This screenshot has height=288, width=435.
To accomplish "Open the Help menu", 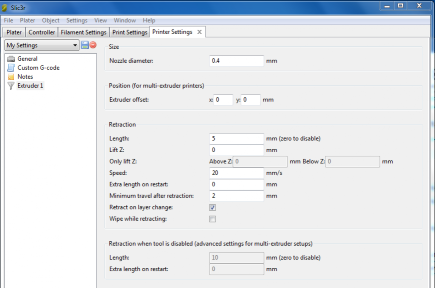I will click(149, 20).
